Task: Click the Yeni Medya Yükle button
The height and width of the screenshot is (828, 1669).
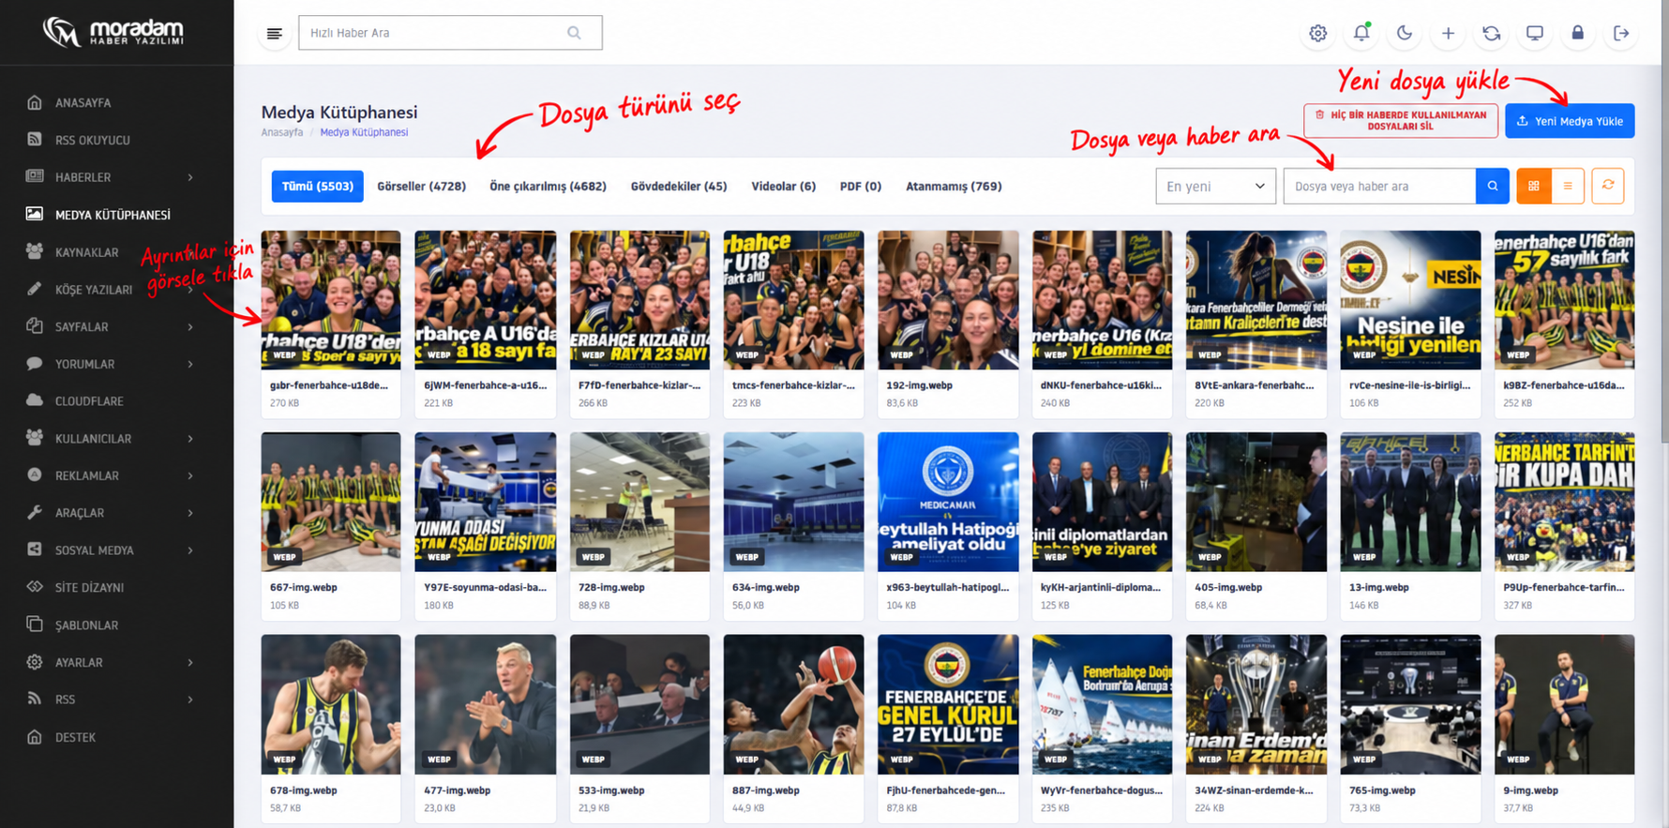Action: click(1570, 121)
